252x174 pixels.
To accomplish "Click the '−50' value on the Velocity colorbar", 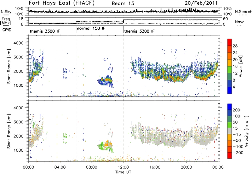I will 237,140.
